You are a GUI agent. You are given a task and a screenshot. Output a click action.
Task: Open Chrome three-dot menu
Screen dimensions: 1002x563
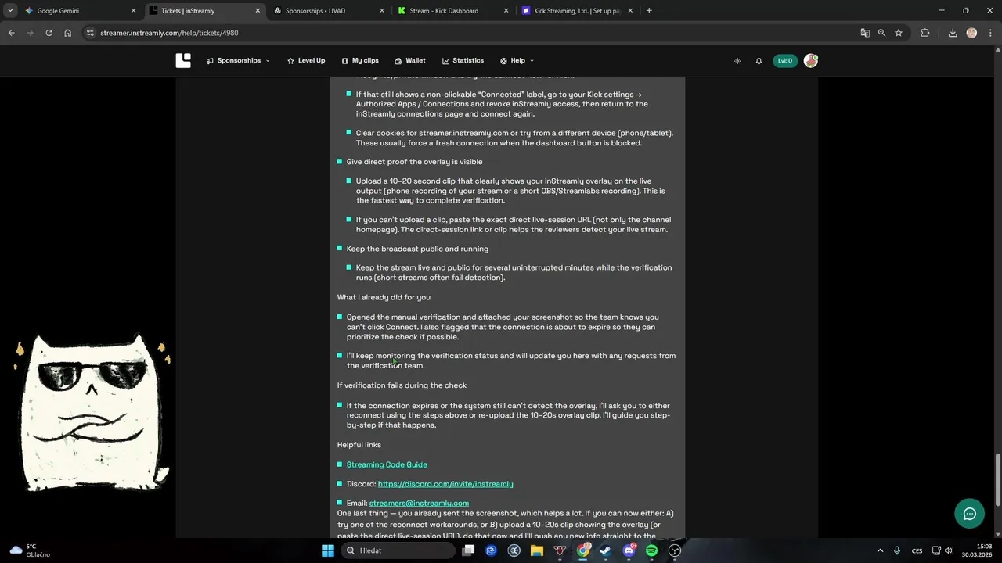(990, 33)
